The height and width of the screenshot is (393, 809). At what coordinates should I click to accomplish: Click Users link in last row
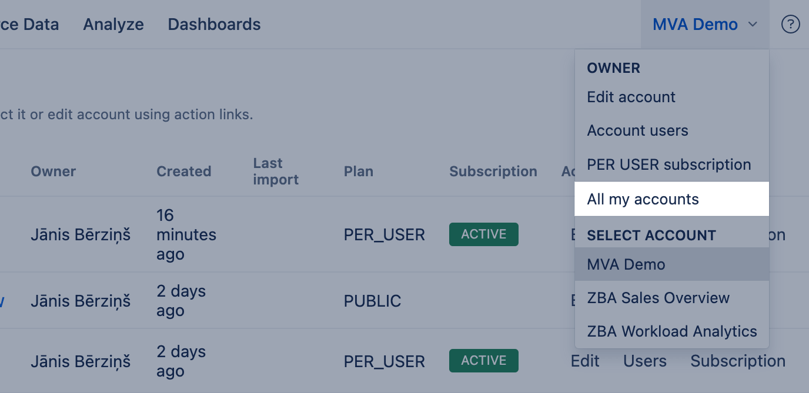645,361
